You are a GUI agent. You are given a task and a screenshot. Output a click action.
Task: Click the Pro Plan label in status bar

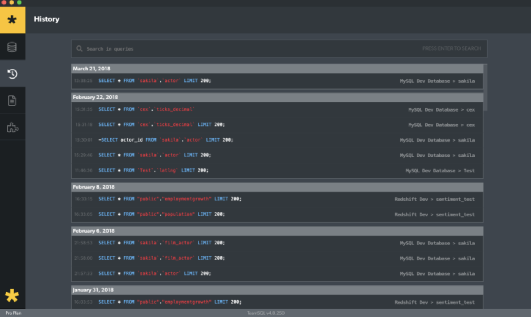point(13,313)
